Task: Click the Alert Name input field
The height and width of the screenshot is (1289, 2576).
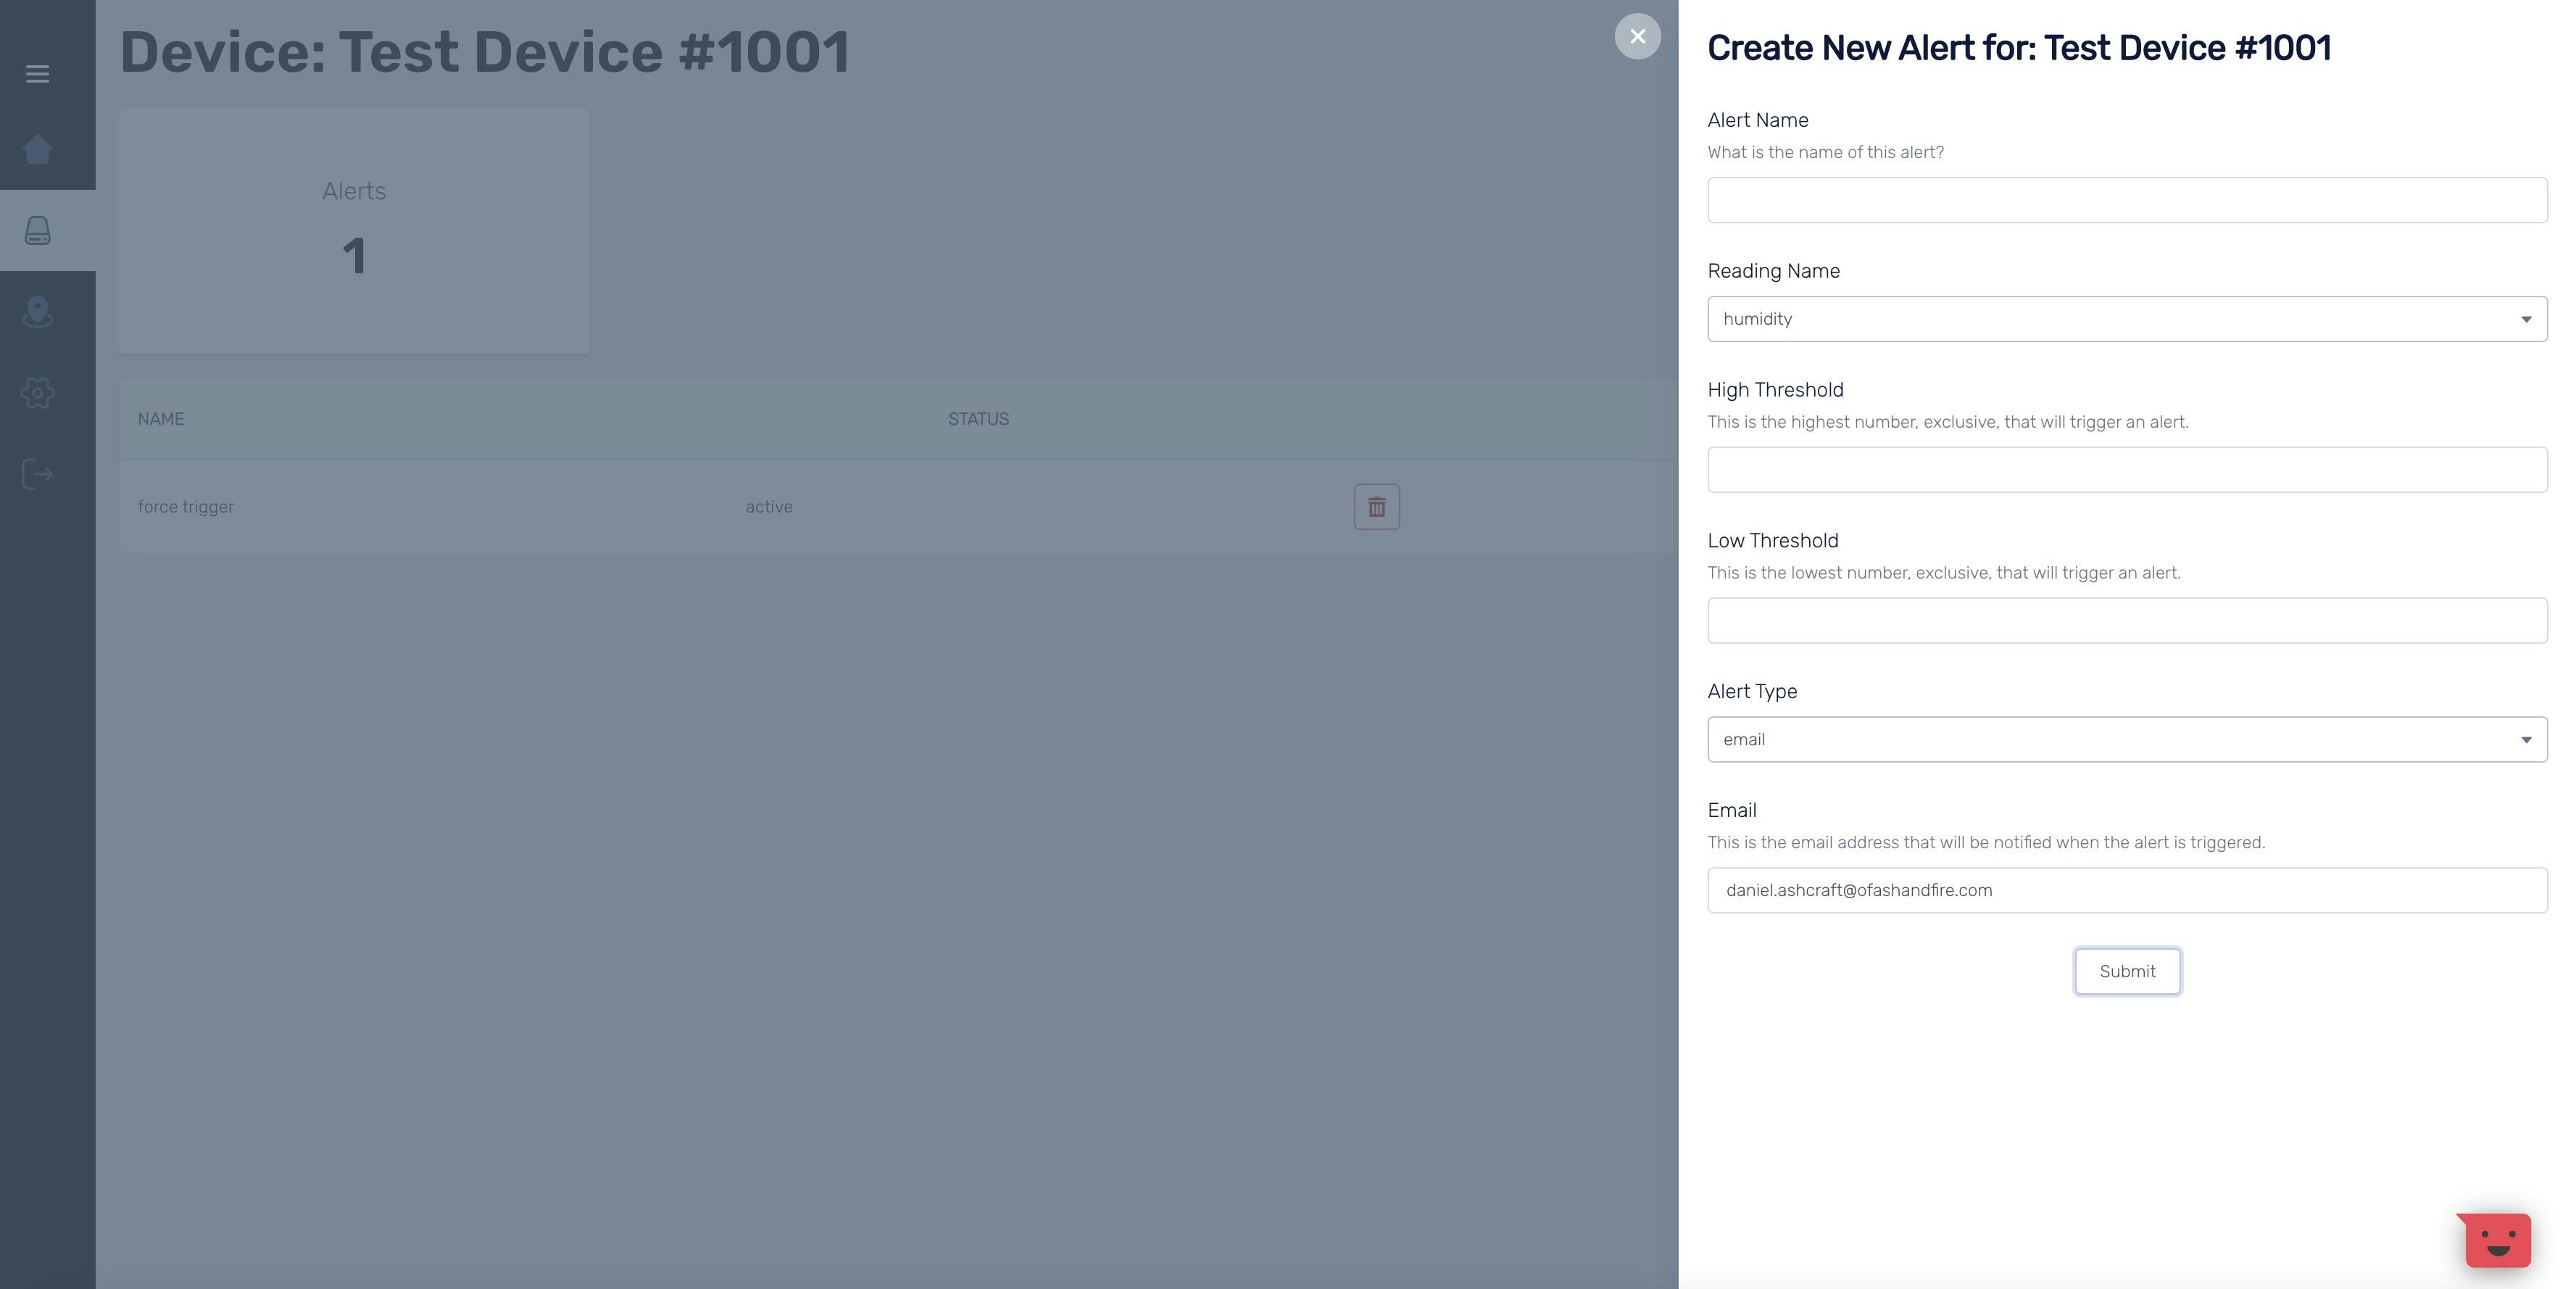Action: tap(2127, 200)
